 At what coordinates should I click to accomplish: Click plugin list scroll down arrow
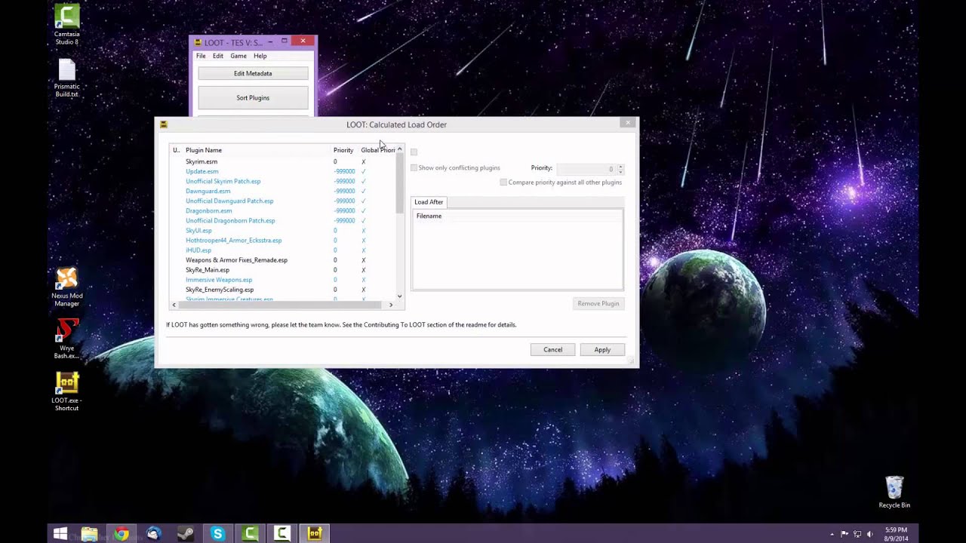click(x=400, y=296)
